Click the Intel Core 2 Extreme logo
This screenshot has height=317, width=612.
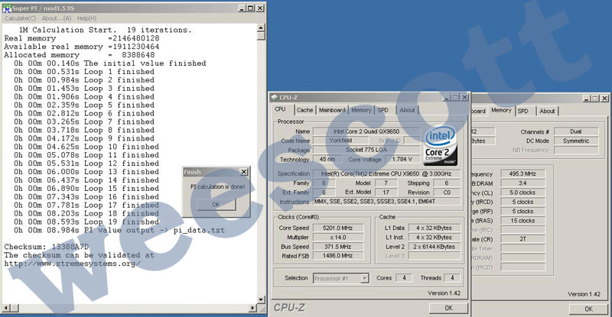point(441,145)
